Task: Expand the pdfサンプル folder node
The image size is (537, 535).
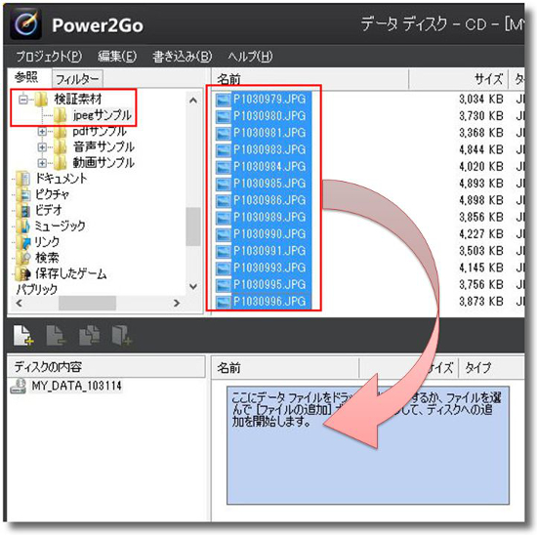Action: (x=42, y=131)
